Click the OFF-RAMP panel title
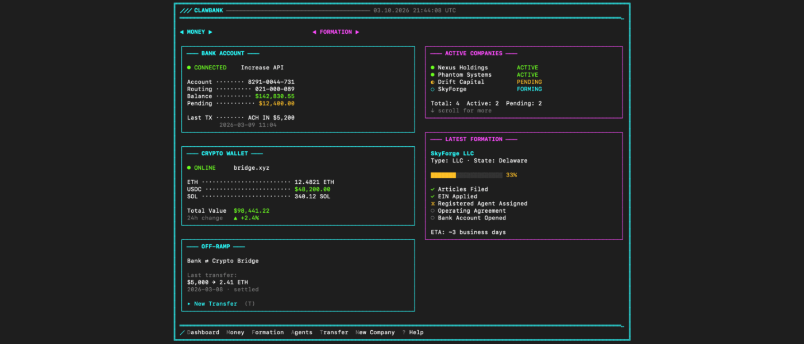Viewport: 804px width, 344px height. click(x=215, y=247)
